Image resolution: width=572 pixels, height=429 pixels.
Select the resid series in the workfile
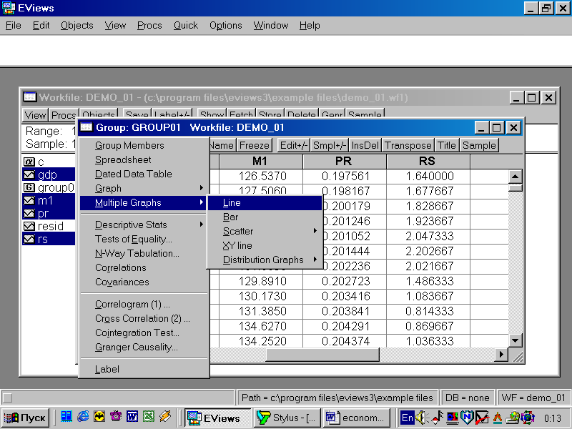click(x=44, y=226)
